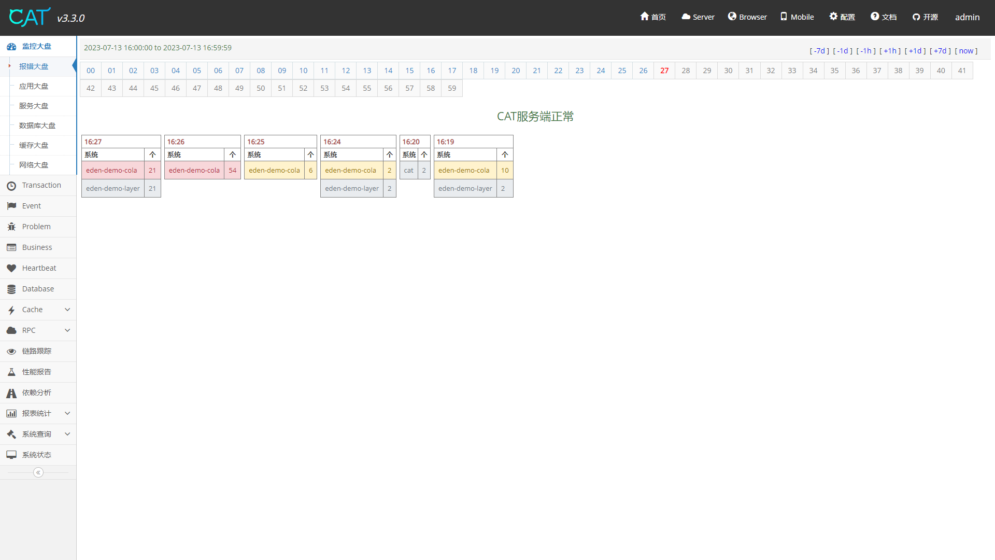Screen dimensions: 995x560
Task: Collapse the sidebar with double-chevron button
Action: point(38,472)
